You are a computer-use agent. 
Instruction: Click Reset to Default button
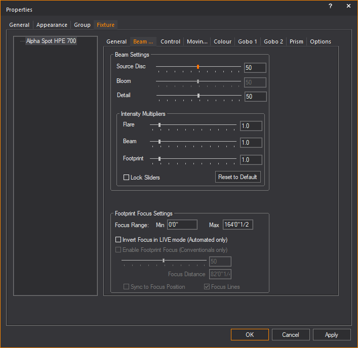tap(238, 177)
